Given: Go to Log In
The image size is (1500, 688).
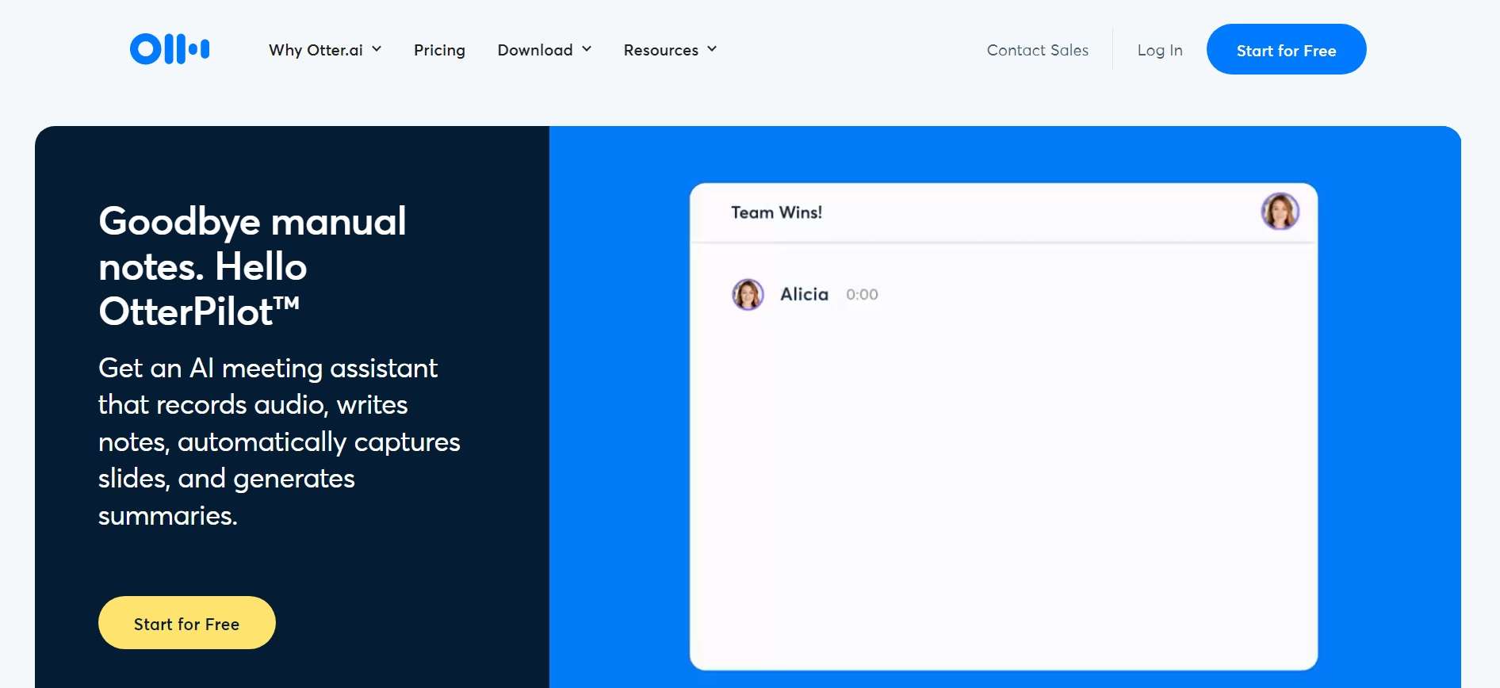Looking at the screenshot, I should [x=1159, y=50].
